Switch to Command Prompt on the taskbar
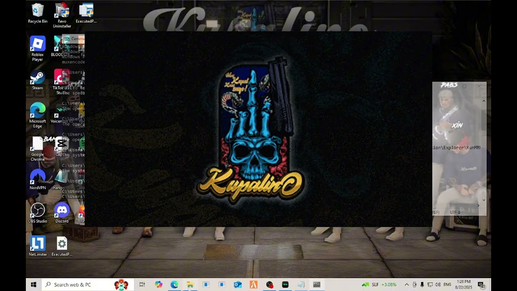This screenshot has height=291, width=517. coord(317,285)
